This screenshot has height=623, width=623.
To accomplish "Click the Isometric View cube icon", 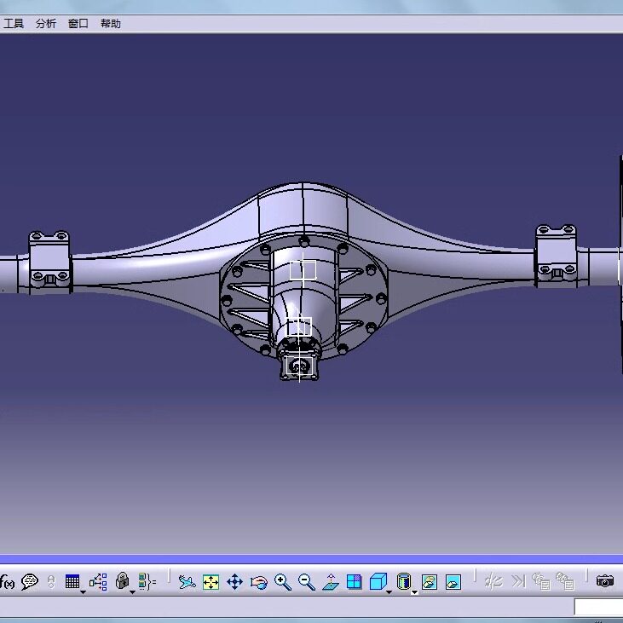I will tap(378, 582).
